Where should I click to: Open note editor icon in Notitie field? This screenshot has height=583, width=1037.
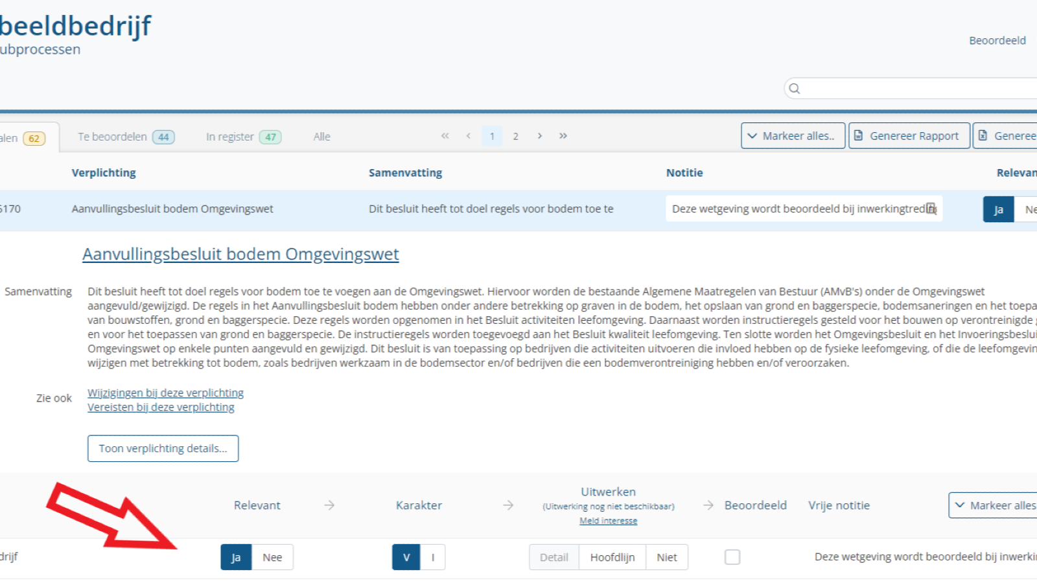click(x=931, y=209)
